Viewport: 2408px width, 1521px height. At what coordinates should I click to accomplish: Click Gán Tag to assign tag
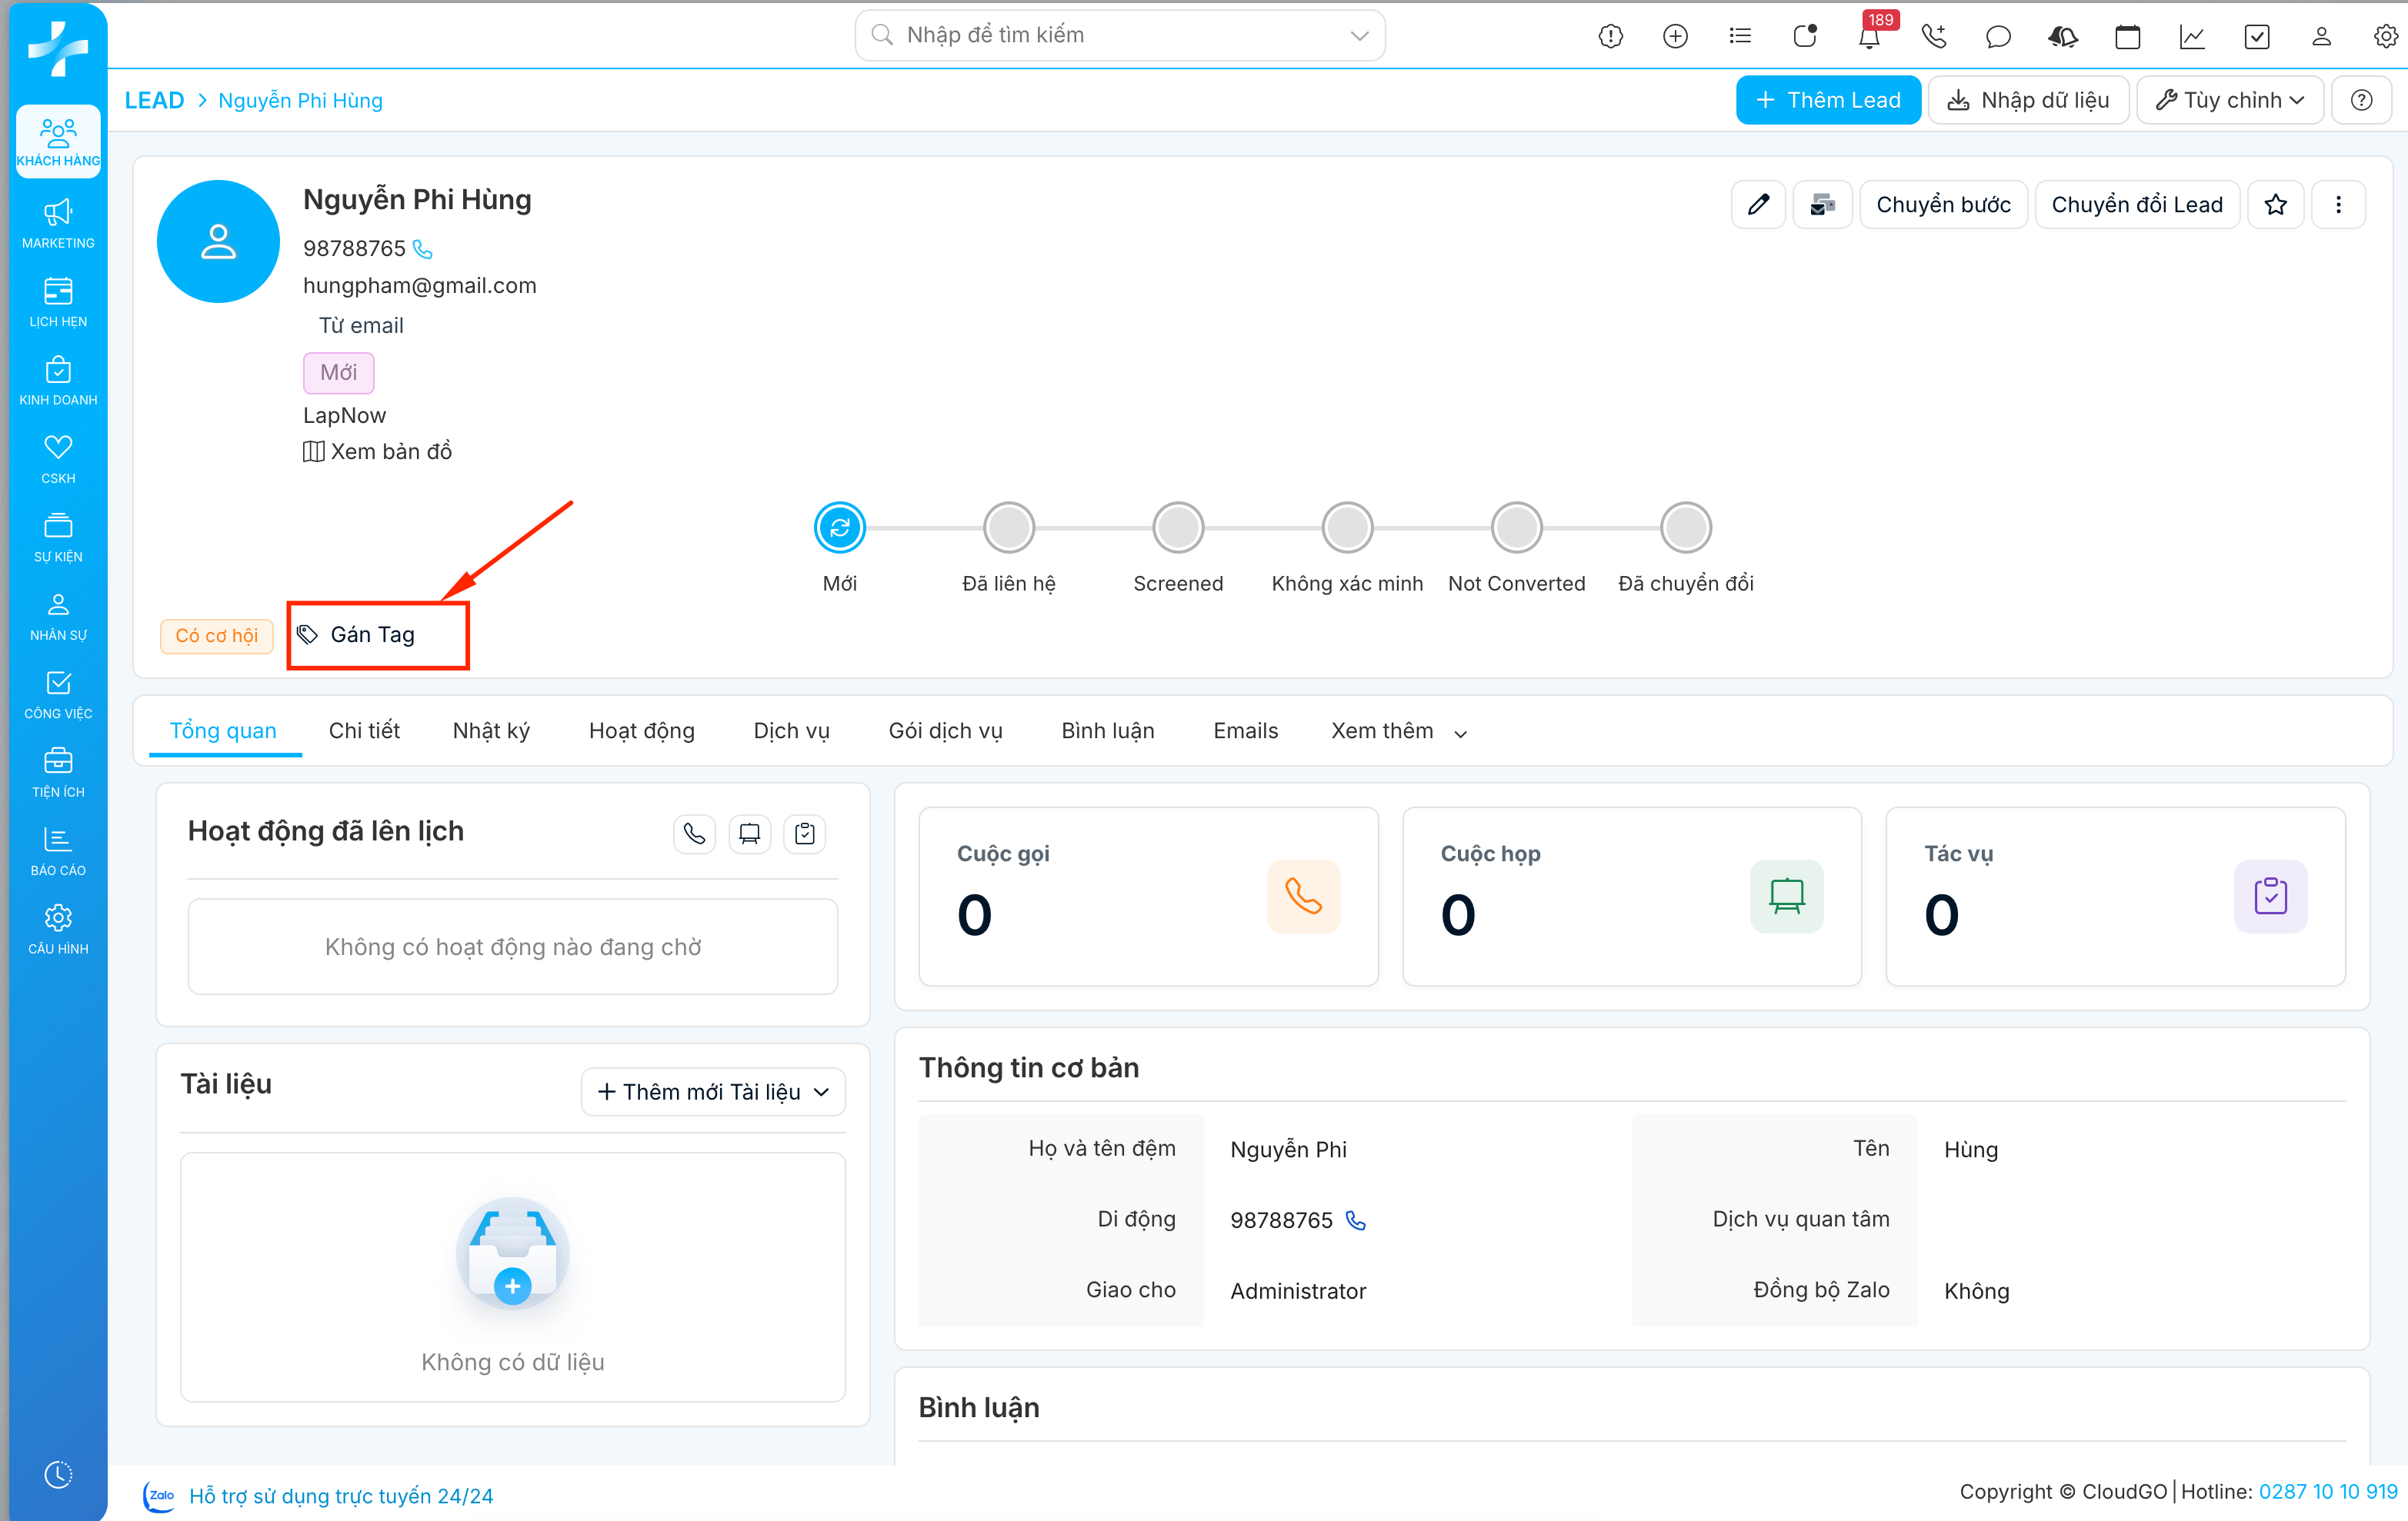pos(371,634)
